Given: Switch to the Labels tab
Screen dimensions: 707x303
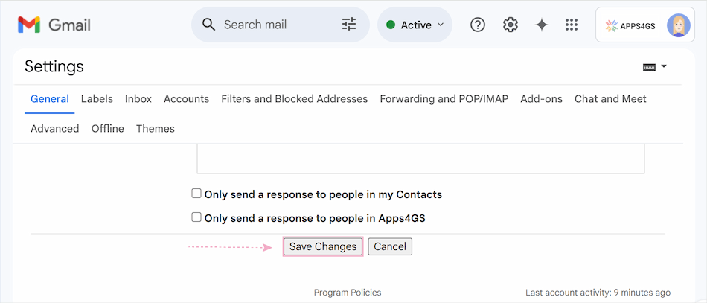Looking at the screenshot, I should 97,99.
